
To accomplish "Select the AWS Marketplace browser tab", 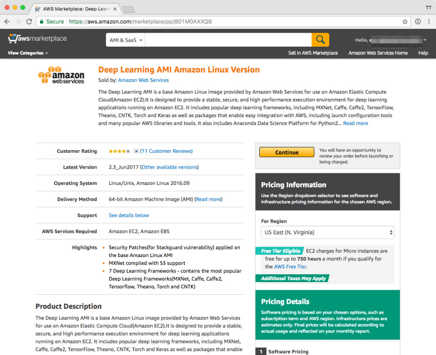I will (x=75, y=8).
